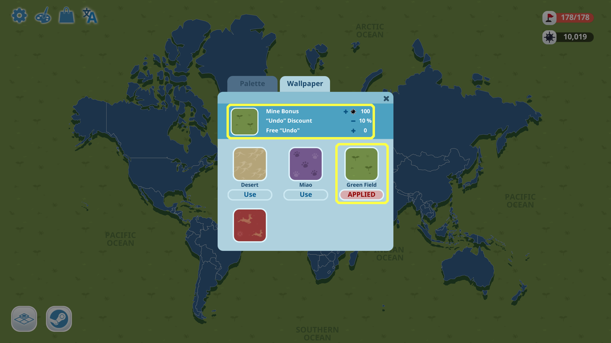
Task: Open the language translation icon
Action: [x=90, y=16]
